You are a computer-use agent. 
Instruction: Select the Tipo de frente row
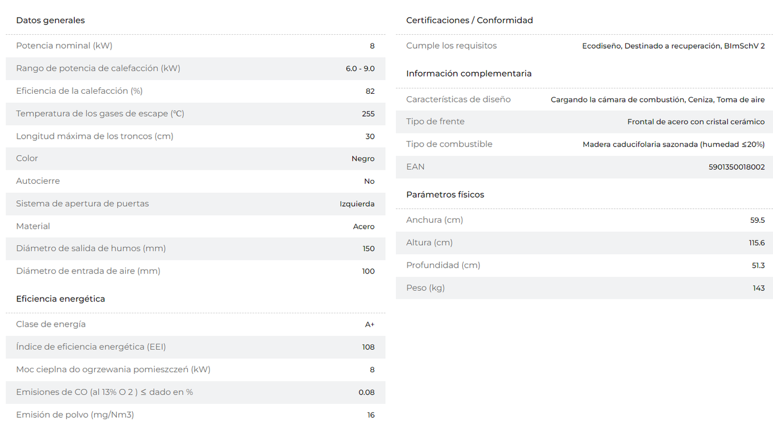tap(585, 122)
